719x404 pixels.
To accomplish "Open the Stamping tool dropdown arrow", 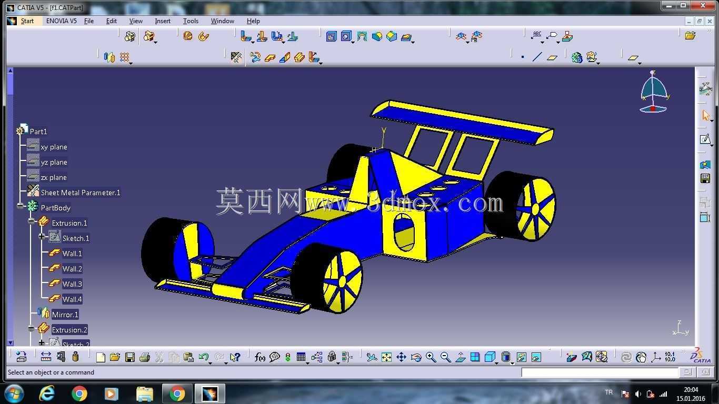I will pos(413,42).
